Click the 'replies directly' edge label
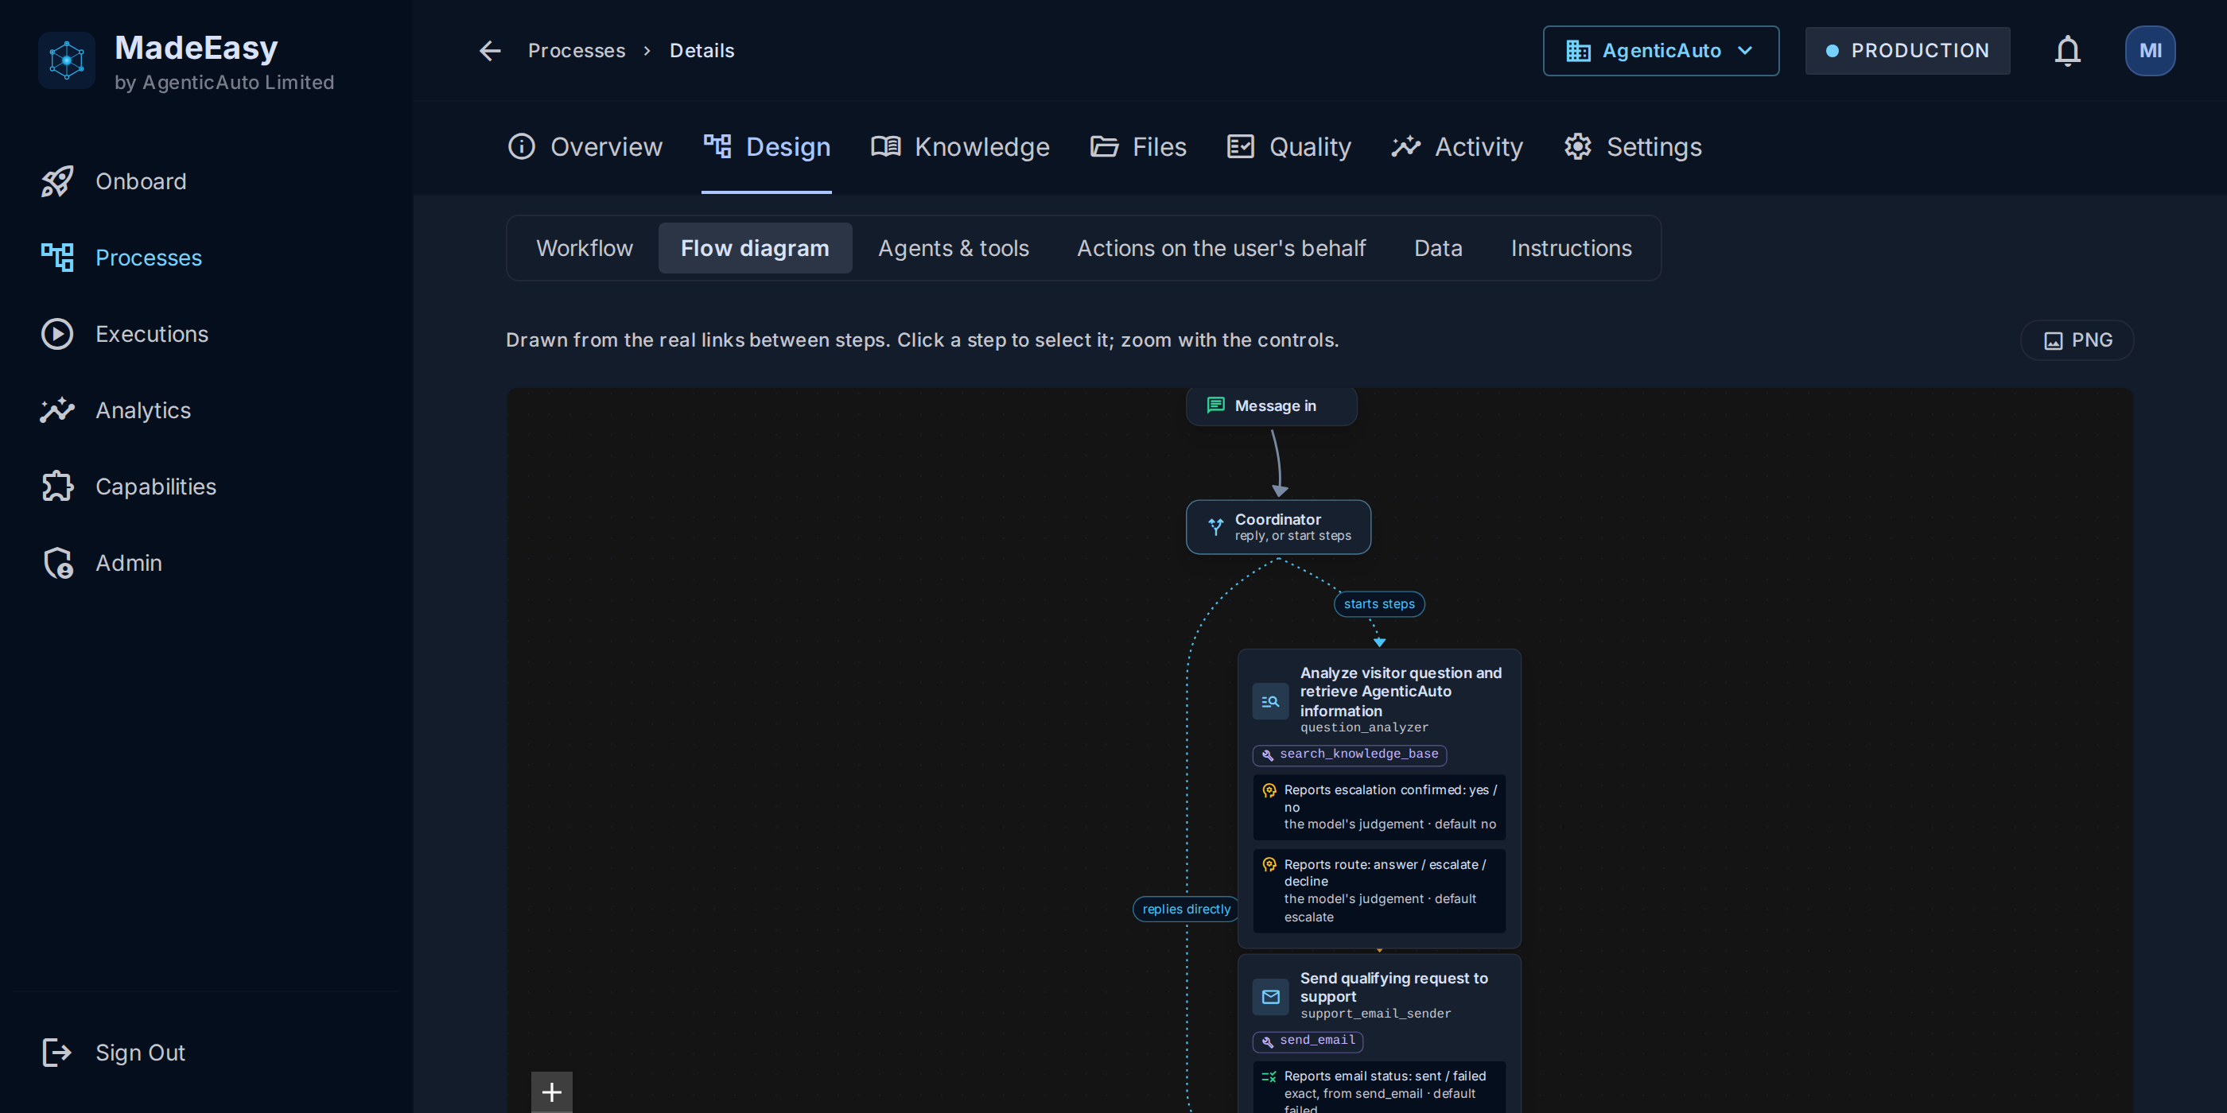This screenshot has width=2227, height=1113. (x=1185, y=909)
